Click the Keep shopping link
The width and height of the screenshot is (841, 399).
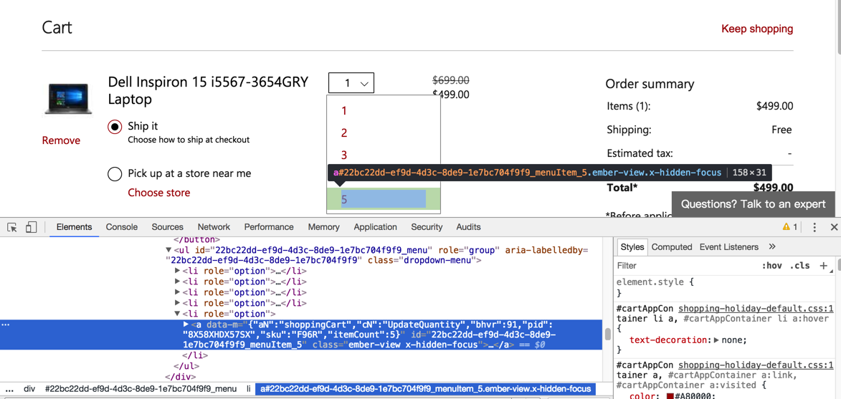point(757,29)
